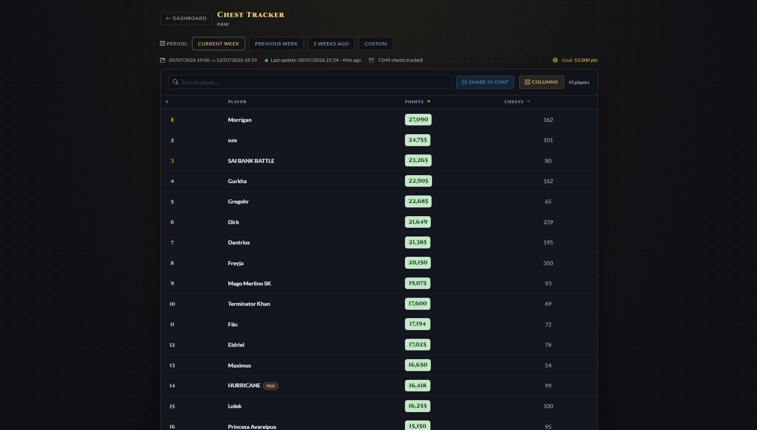Click Fiin's 17,194 points badge
Screen dimensions: 757x430
[417, 324]
